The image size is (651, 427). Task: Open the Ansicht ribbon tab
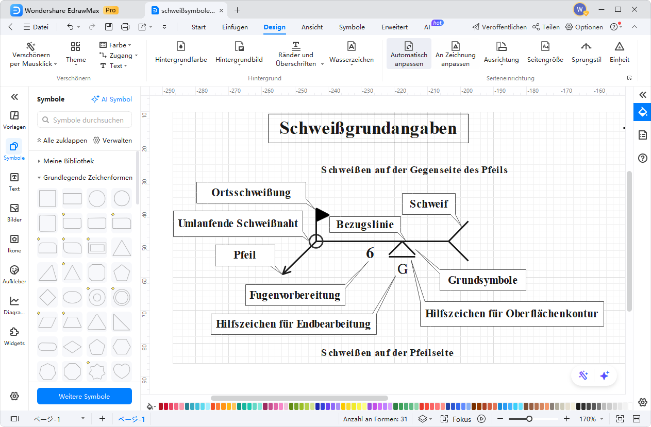tap(312, 27)
